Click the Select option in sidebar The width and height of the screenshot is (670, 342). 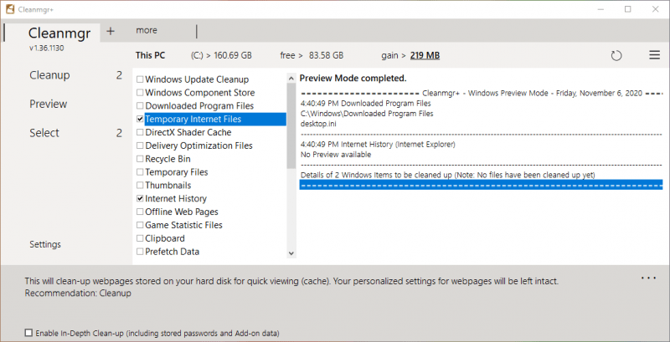[x=44, y=133]
